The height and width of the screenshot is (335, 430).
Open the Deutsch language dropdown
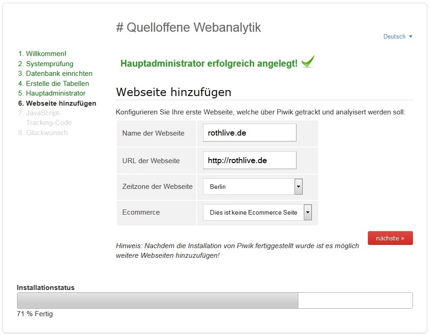click(398, 36)
